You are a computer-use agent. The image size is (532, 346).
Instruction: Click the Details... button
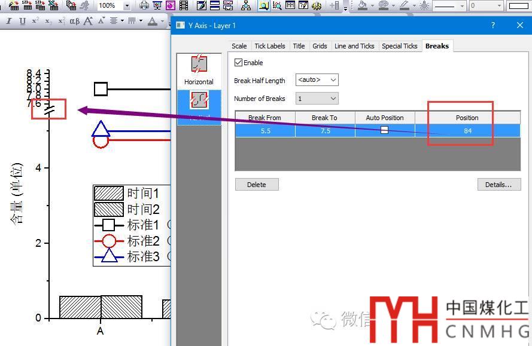click(x=498, y=185)
